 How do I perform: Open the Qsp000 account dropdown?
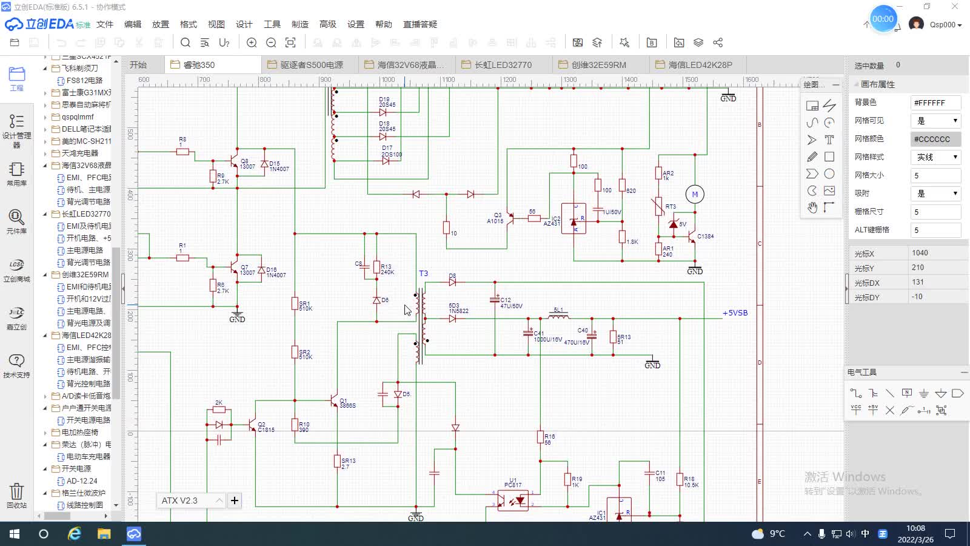[946, 25]
